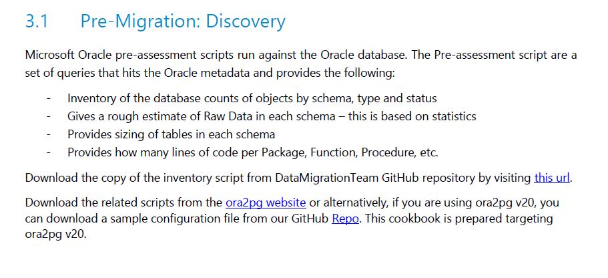The height and width of the screenshot is (278, 608).
Task: Click the "3.1" section number
Action: coord(37,21)
